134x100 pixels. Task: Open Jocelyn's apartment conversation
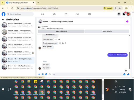tap(18, 39)
